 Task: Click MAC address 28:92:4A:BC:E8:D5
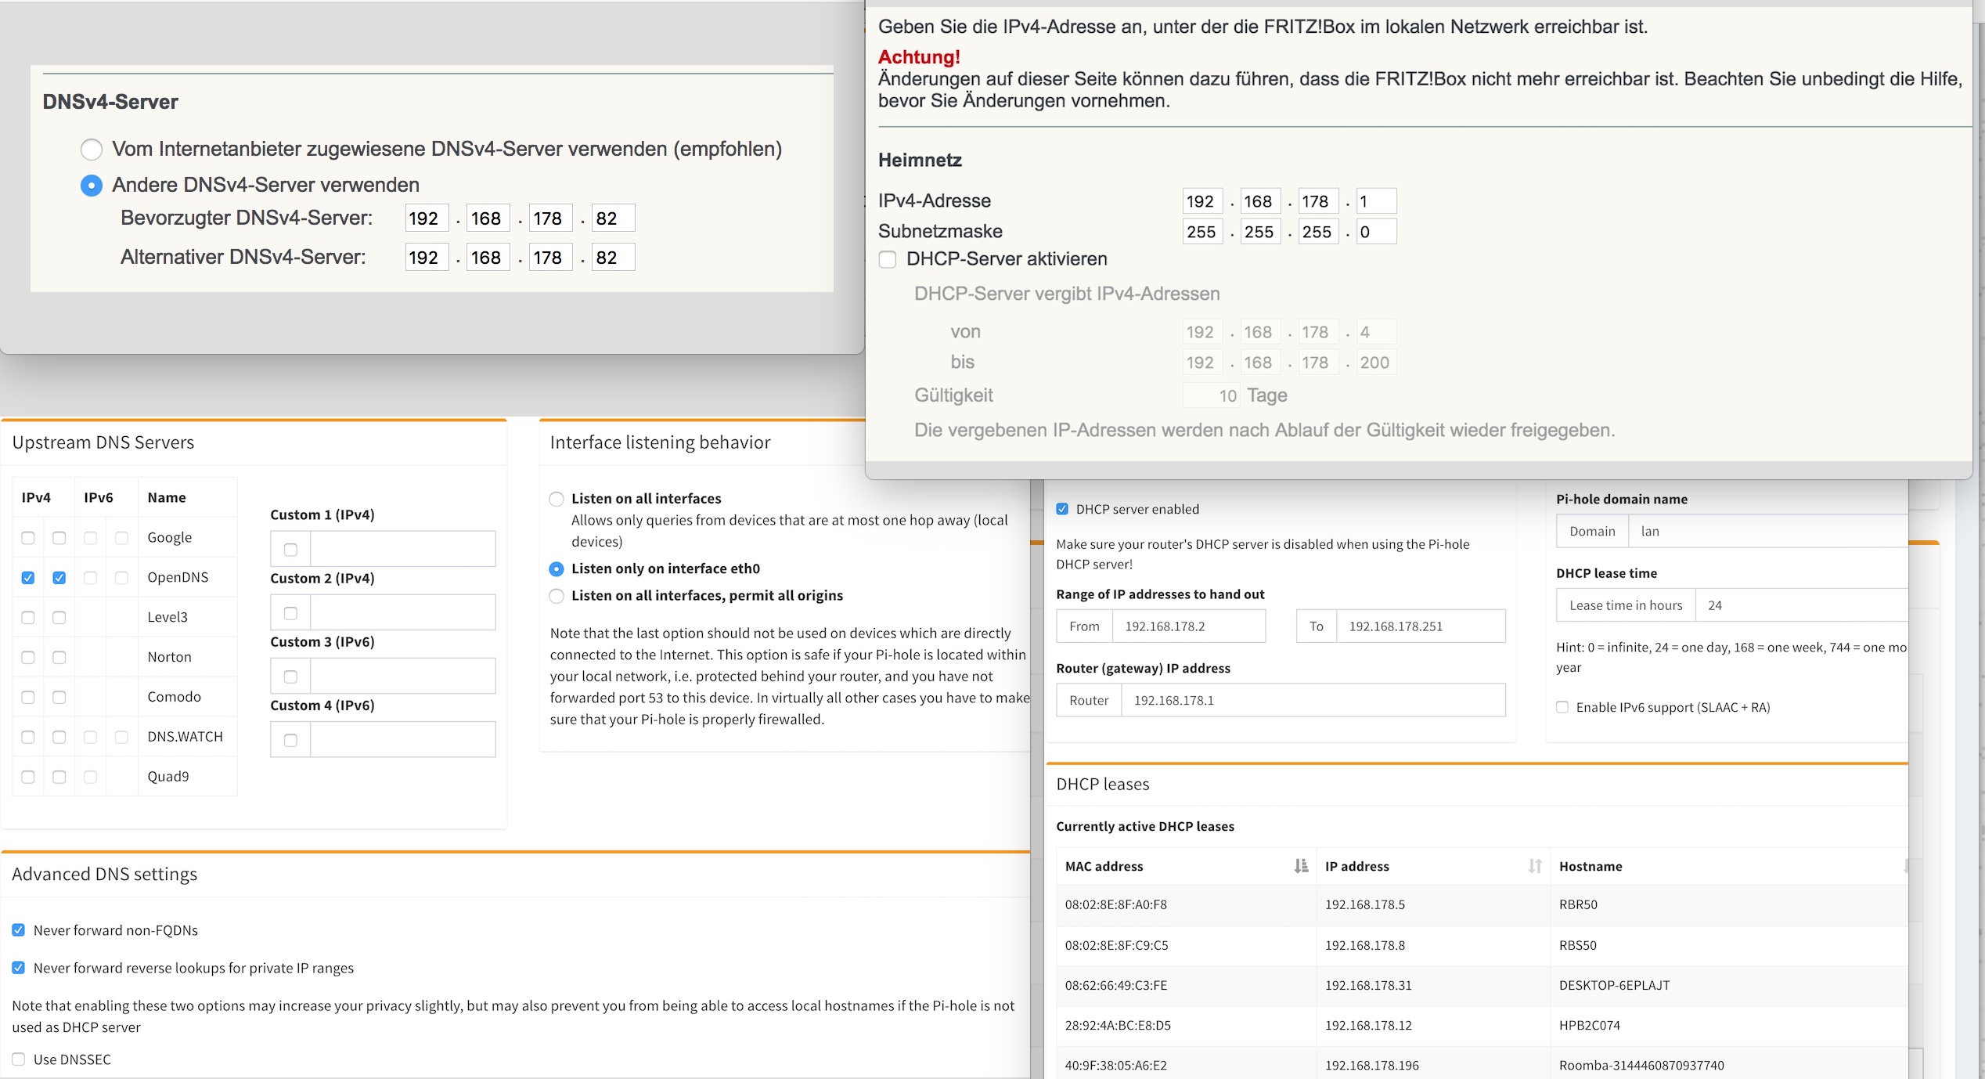click(1118, 1025)
